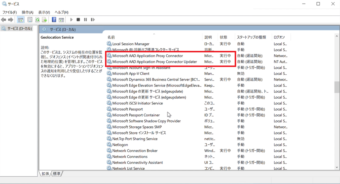
Task: Select Microsoft Store インストール サービス name
Action: click(139, 133)
